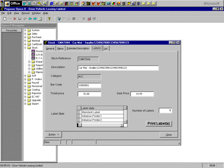Image resolution: width=224 pixels, height=168 pixels.
Task: Switch to the Extended Description tab
Action: [x=78, y=49]
